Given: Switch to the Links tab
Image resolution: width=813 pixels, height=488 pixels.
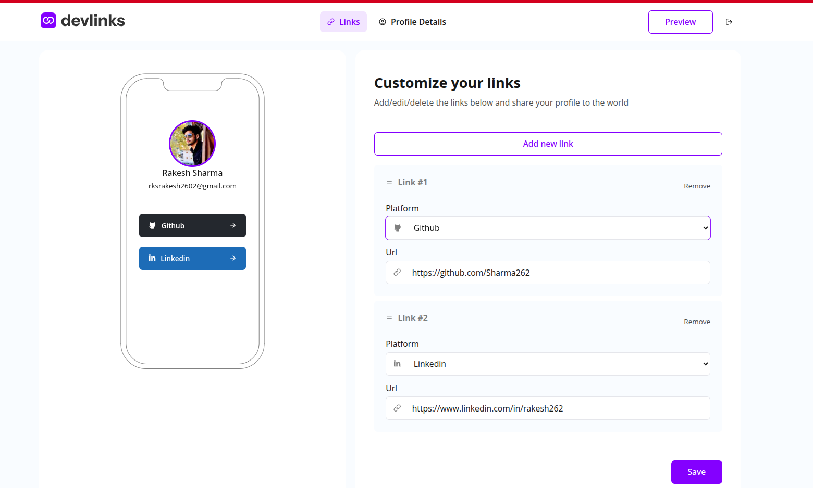Looking at the screenshot, I should [x=343, y=22].
